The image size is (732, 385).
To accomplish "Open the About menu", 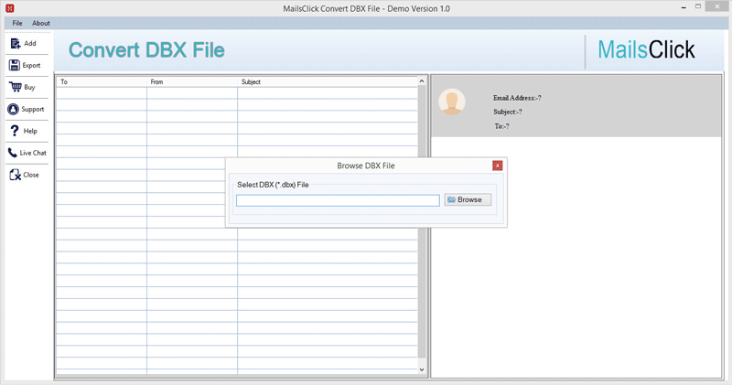I will (41, 23).
